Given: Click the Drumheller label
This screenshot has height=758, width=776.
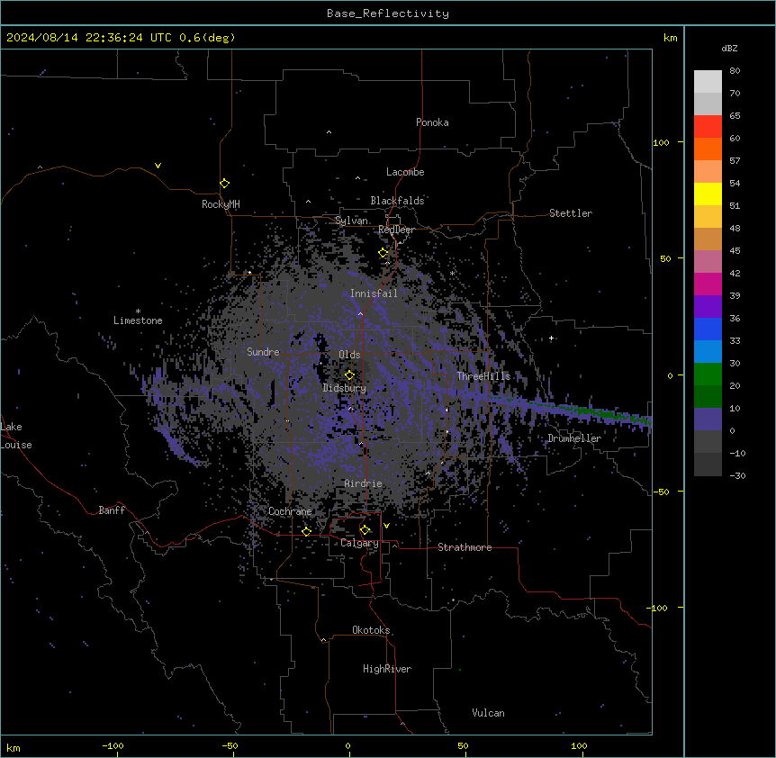Looking at the screenshot, I should point(574,438).
